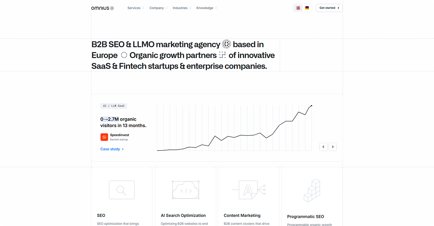Click the dotted sphere icon in headline
Viewport: 434px width, 226px height.
227,44
